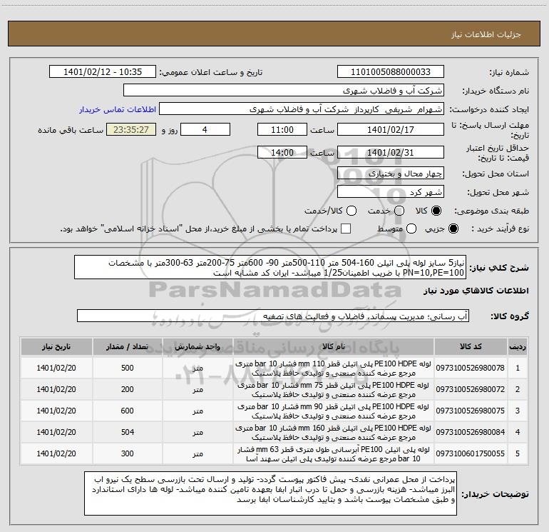Click the countdown timer 23:35:27
The height and width of the screenshot is (532, 549).
pos(131,130)
